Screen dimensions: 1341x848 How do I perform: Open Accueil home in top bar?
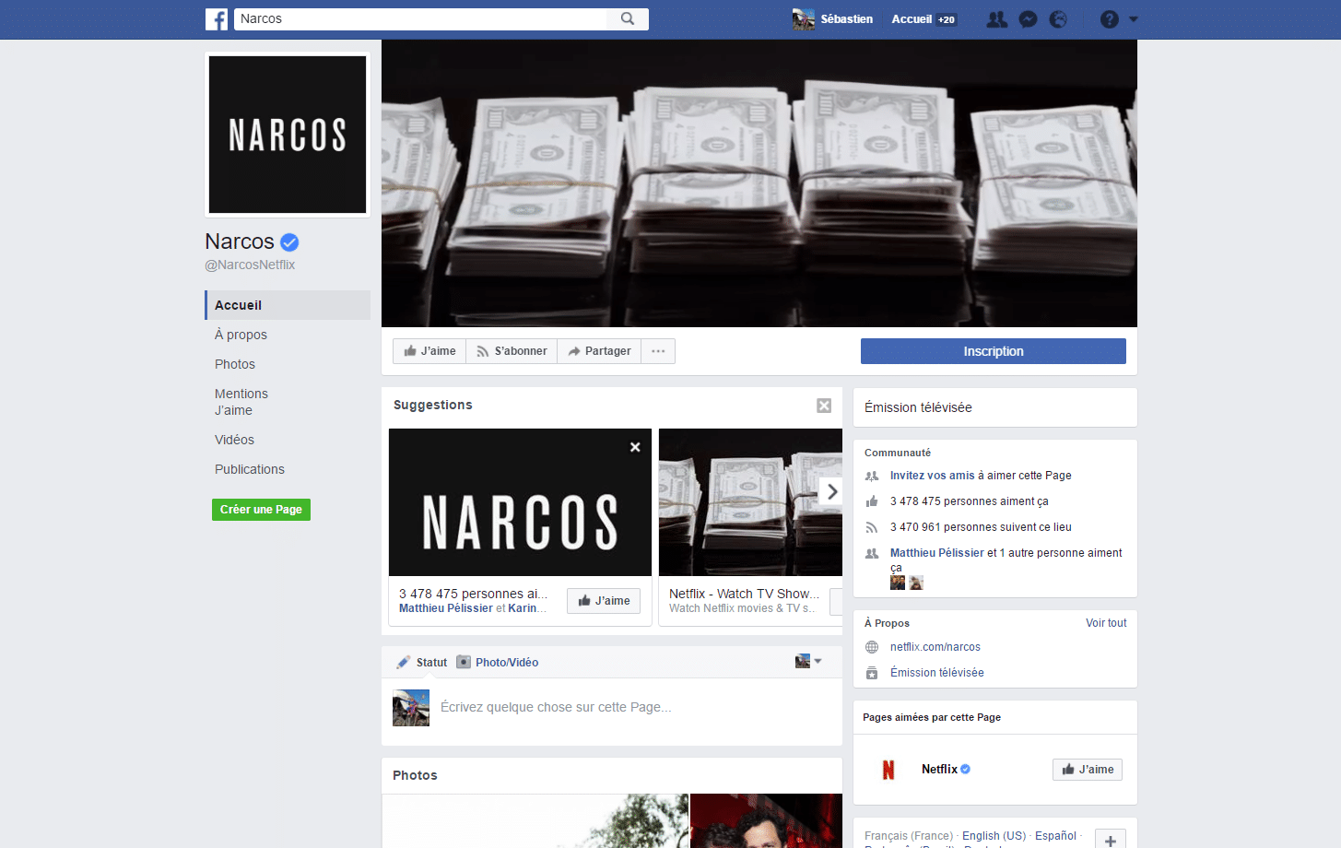912,19
